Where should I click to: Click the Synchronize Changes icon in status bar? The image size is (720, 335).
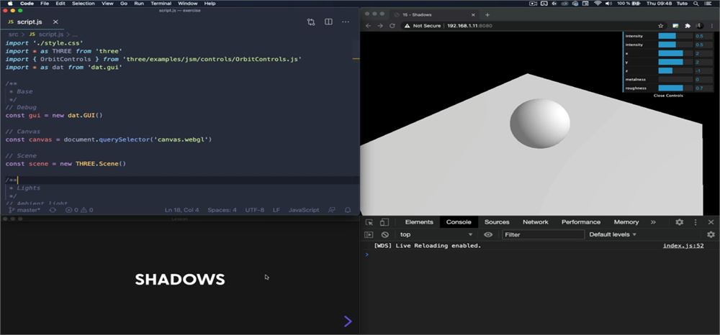(x=53, y=210)
